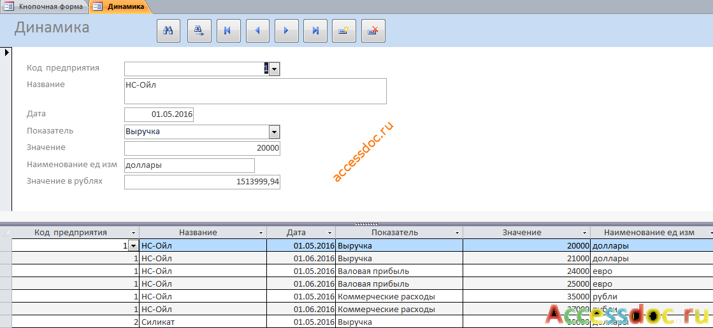This screenshot has width=713, height=328.
Task: Click Валовая прибыль cell dated 01.06.2016
Action: 400,284
